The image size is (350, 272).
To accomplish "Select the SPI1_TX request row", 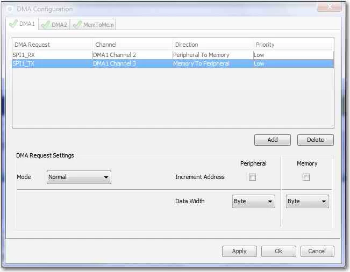I will [173, 63].
